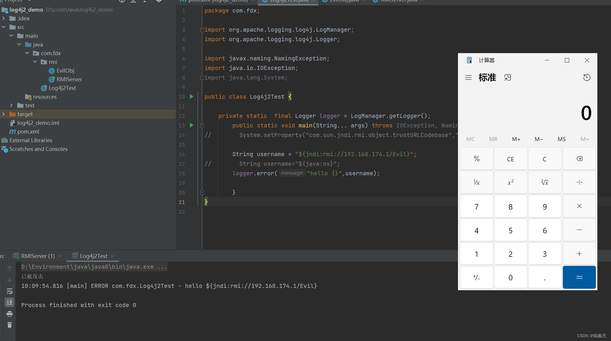611x341 pixels.
Task: Click the EvilObj class icon
Action: point(52,71)
